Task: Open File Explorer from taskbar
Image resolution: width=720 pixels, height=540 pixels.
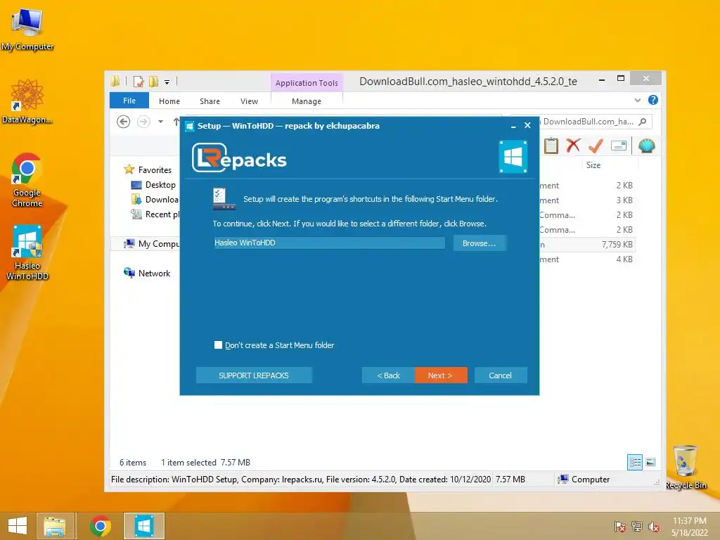Action: (55, 526)
